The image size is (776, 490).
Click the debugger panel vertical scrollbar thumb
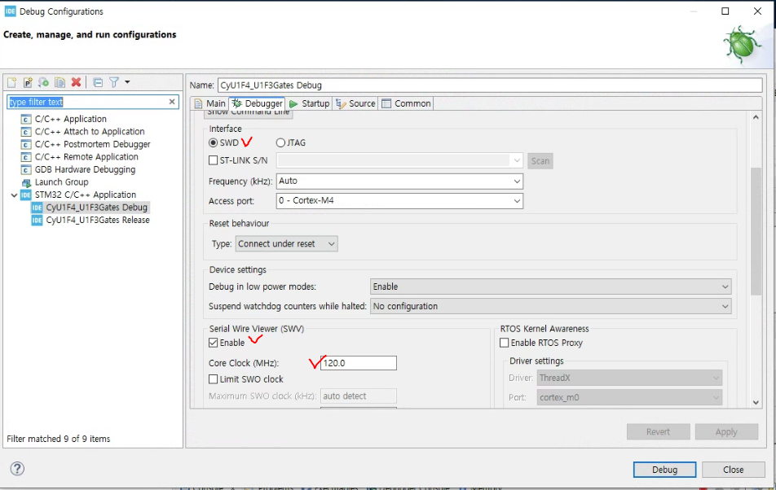point(756,231)
